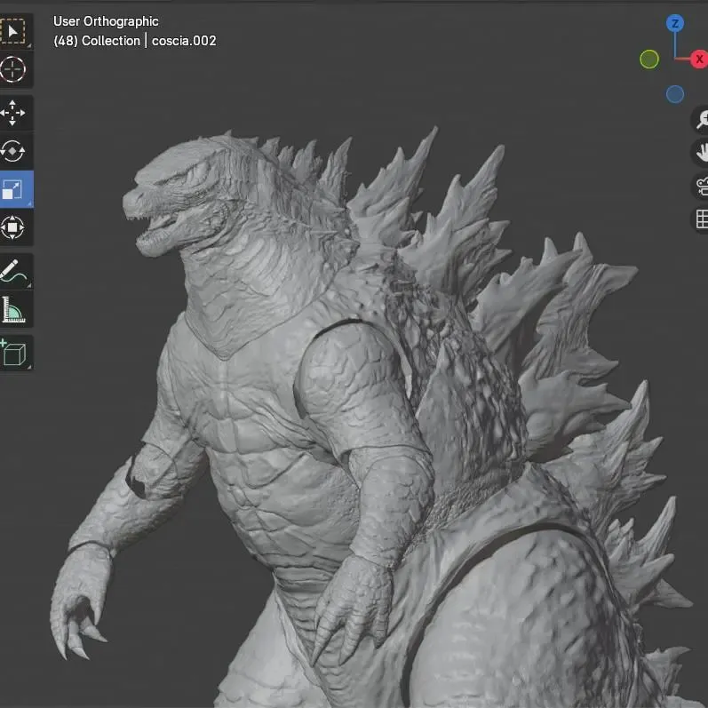The image size is (708, 708).
Task: Click the User Orthographic view label
Action: pos(106,21)
